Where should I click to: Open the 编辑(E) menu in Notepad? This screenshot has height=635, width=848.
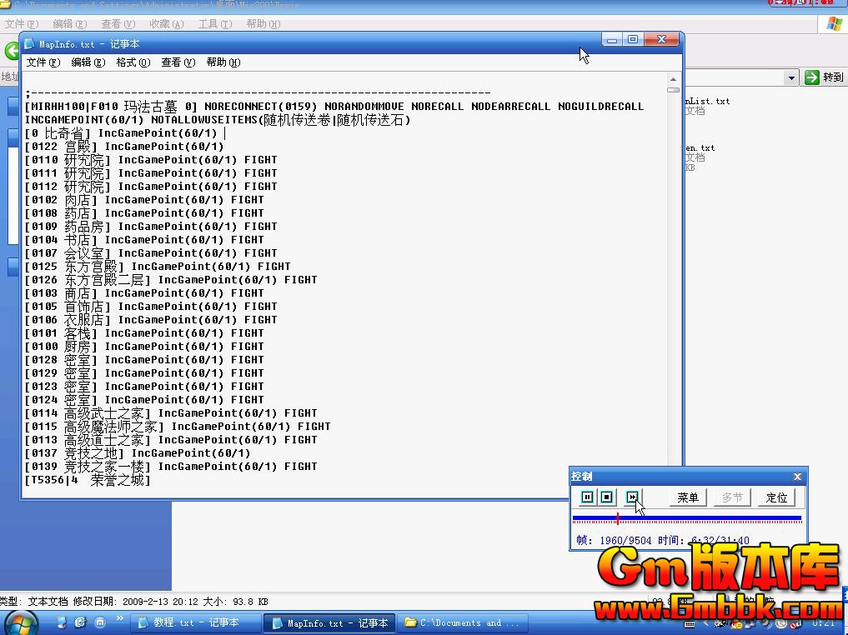coord(88,62)
